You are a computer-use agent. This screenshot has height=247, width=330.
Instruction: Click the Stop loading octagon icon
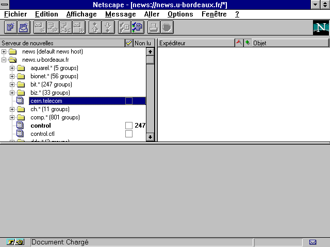[167, 27]
